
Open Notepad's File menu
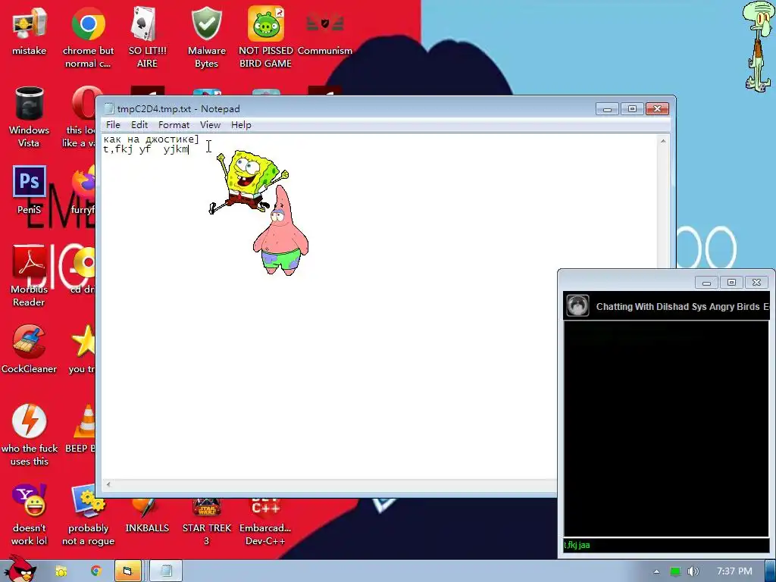coord(113,125)
